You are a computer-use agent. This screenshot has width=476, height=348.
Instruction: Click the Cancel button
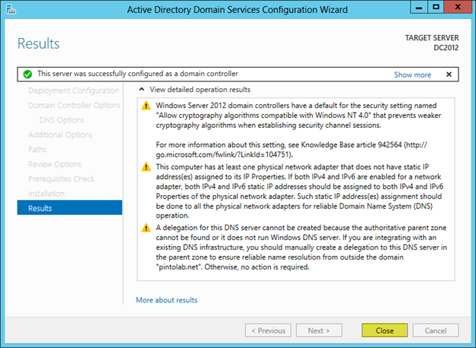click(x=435, y=330)
